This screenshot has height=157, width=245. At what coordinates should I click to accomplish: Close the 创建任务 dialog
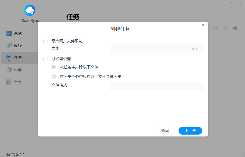tap(203, 25)
